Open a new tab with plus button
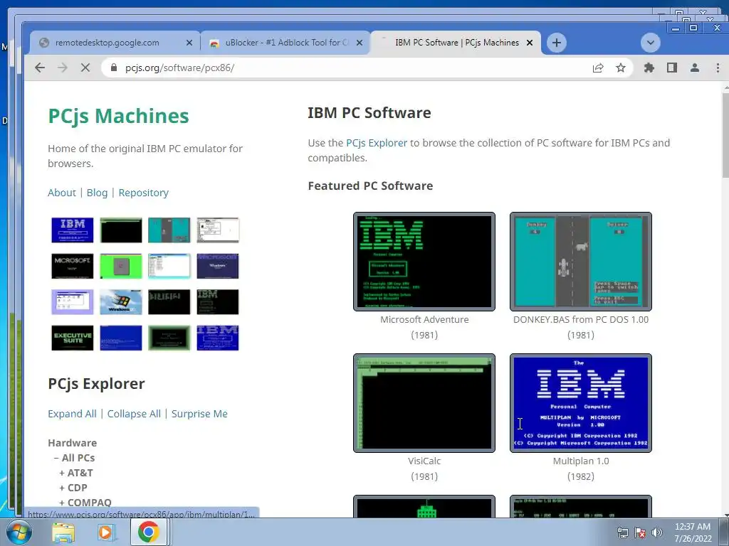The height and width of the screenshot is (546, 729). [557, 43]
